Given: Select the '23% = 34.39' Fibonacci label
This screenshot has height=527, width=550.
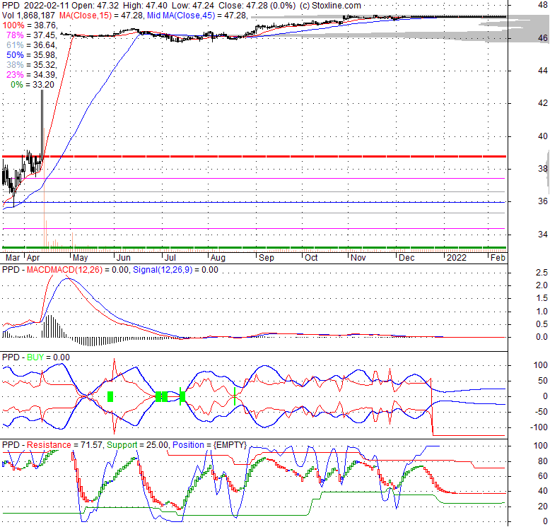Looking at the screenshot, I should pos(32,75).
